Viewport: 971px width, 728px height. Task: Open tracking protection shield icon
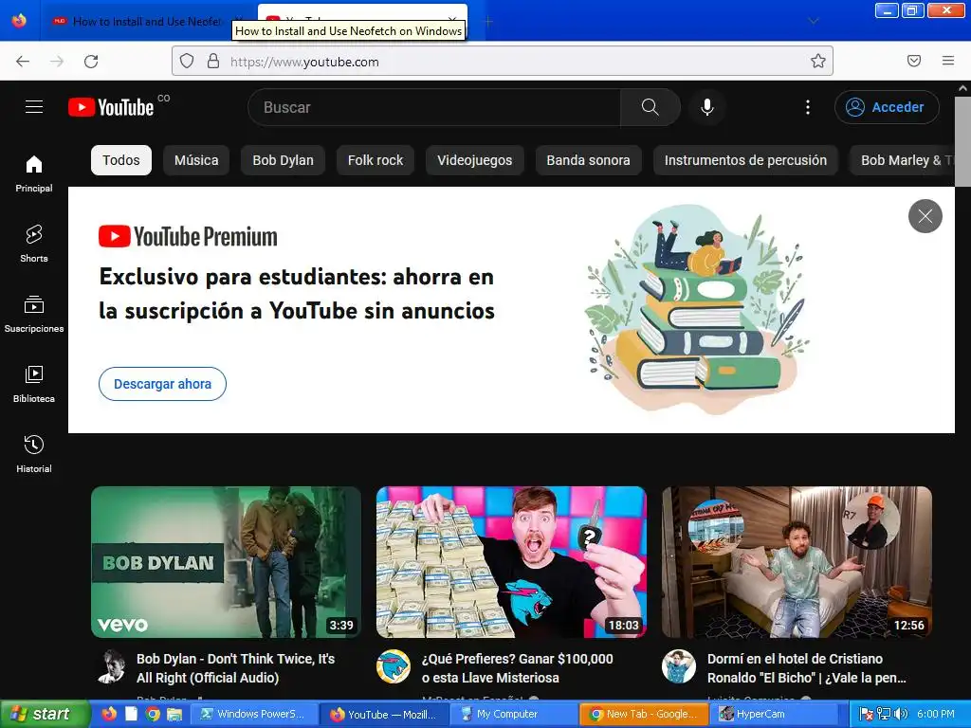tap(187, 61)
